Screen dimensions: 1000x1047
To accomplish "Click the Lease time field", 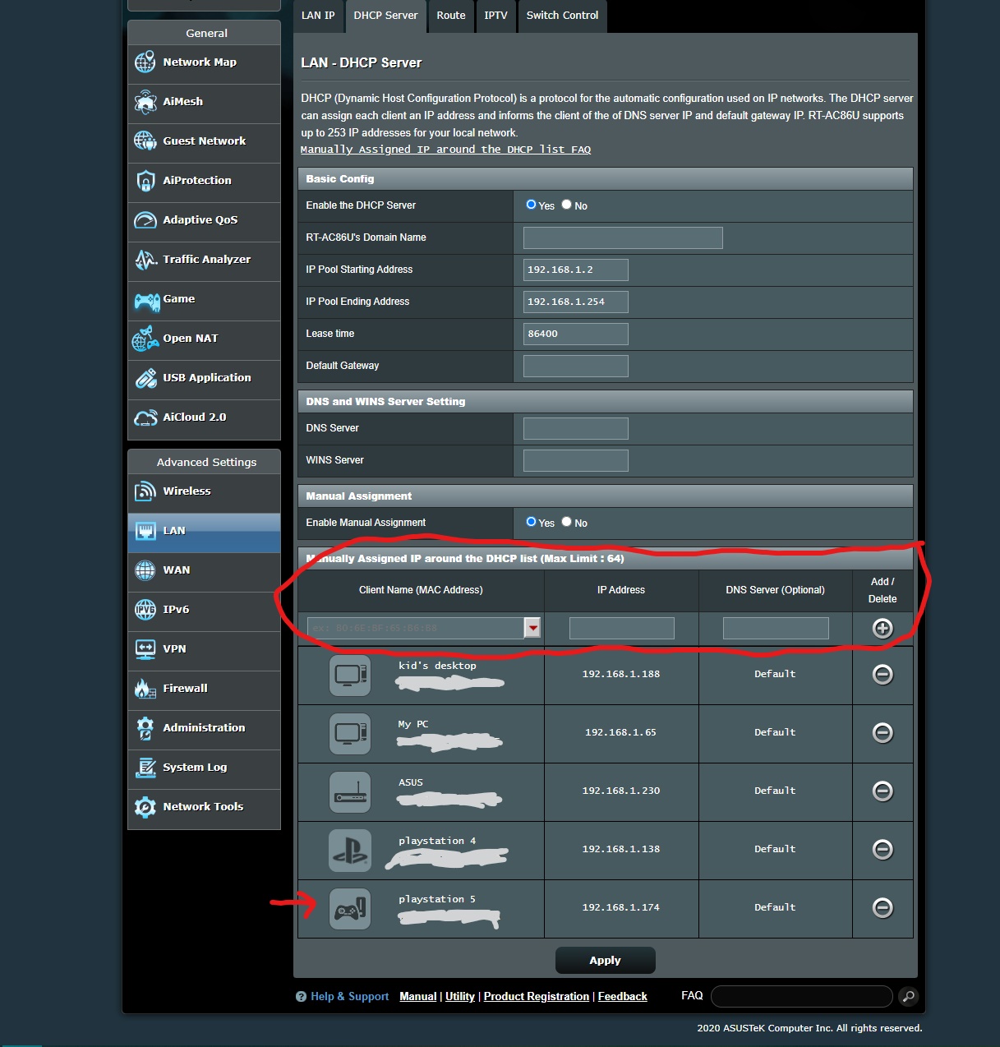I will (x=576, y=334).
